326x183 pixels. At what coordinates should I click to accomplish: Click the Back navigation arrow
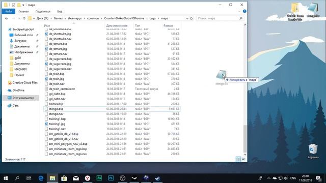[x=7, y=18]
